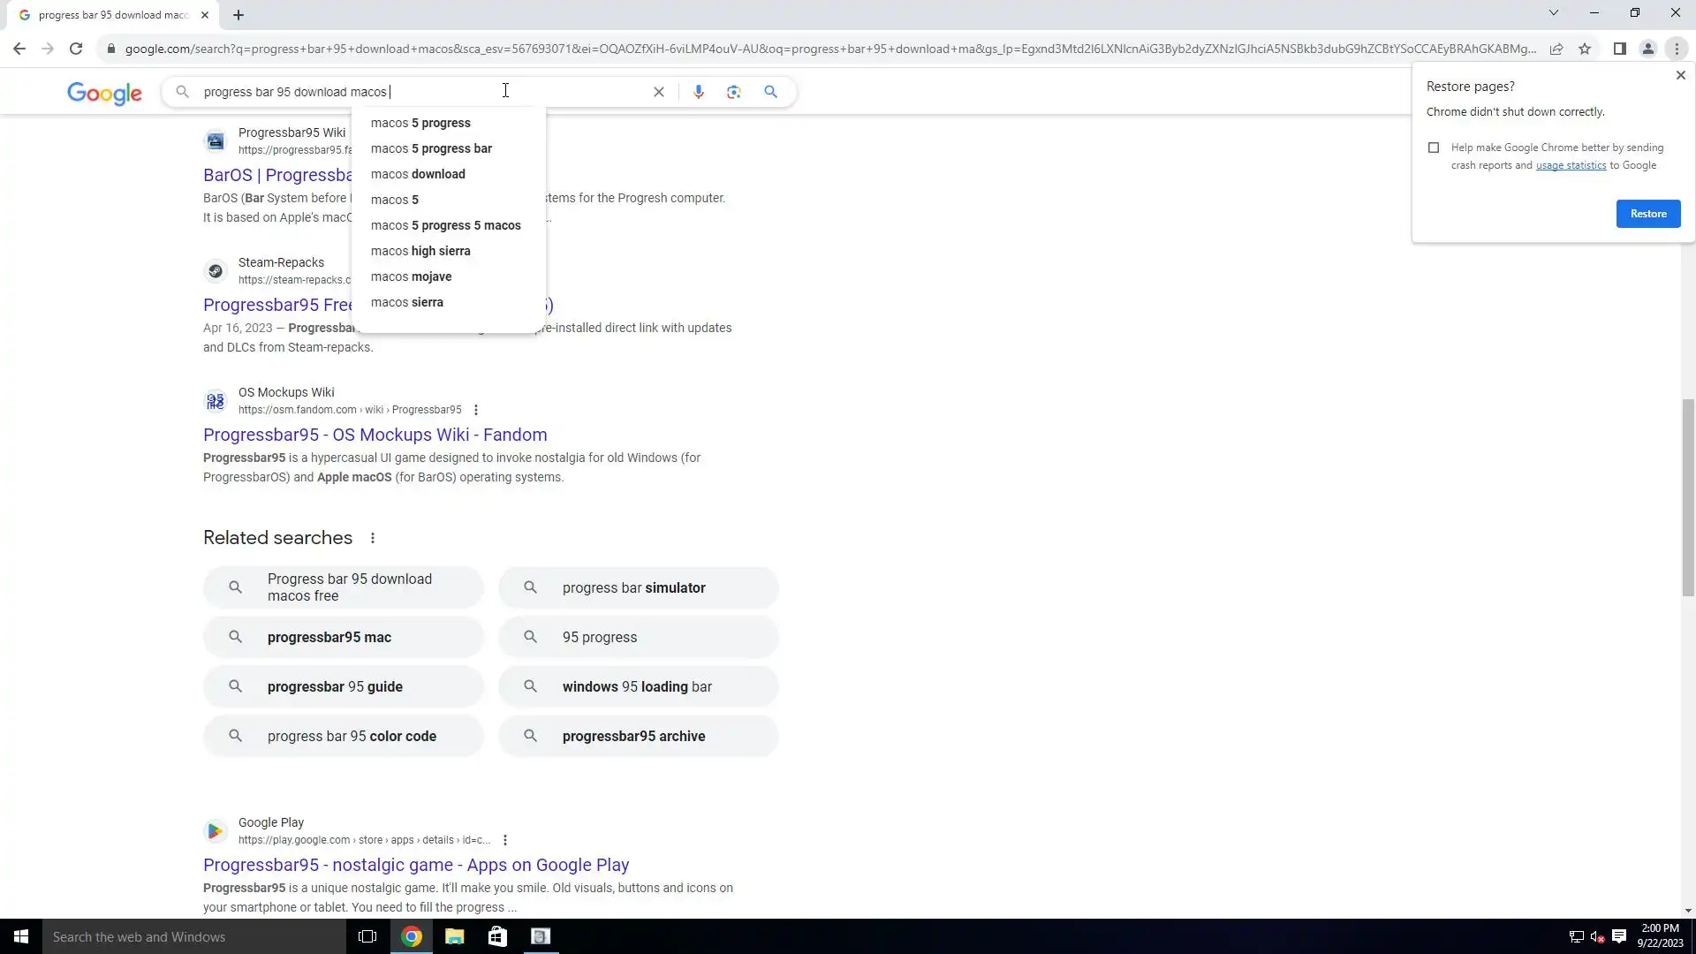This screenshot has height=954, width=1696.
Task: Open the Chrome three-dot menu
Action: (1676, 49)
